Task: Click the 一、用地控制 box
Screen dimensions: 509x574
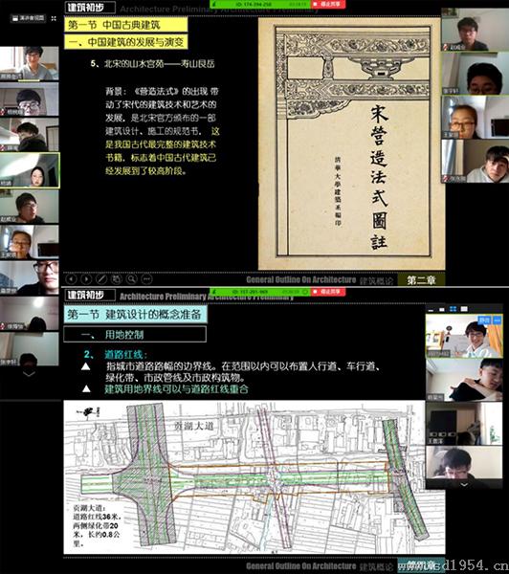Action: (x=135, y=334)
